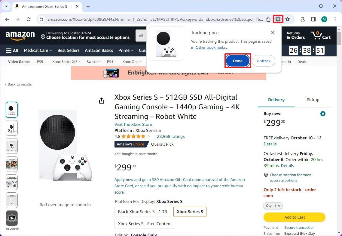
Task: Reload the page
Action: click(x=29, y=19)
